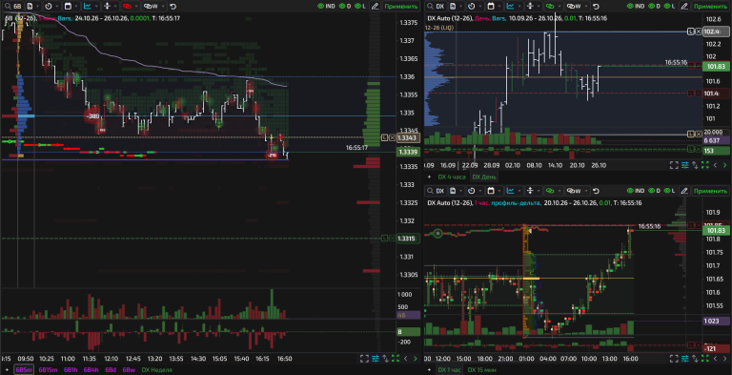732x375 pixels.
Task: Select the vertical scale arrows icon in the 6B chart
Action: [107, 6]
